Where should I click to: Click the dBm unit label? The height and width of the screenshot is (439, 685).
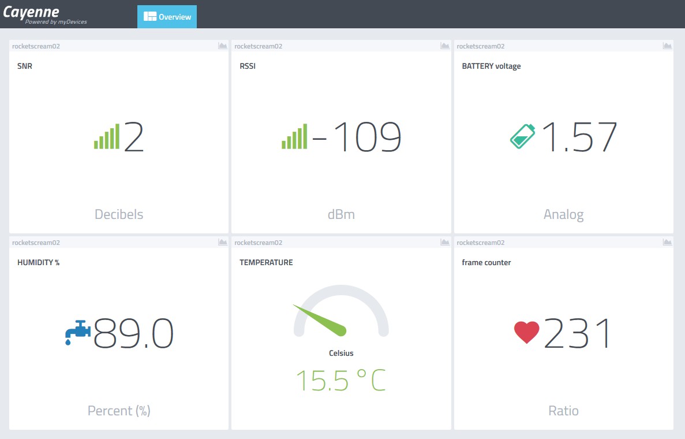[x=341, y=214]
